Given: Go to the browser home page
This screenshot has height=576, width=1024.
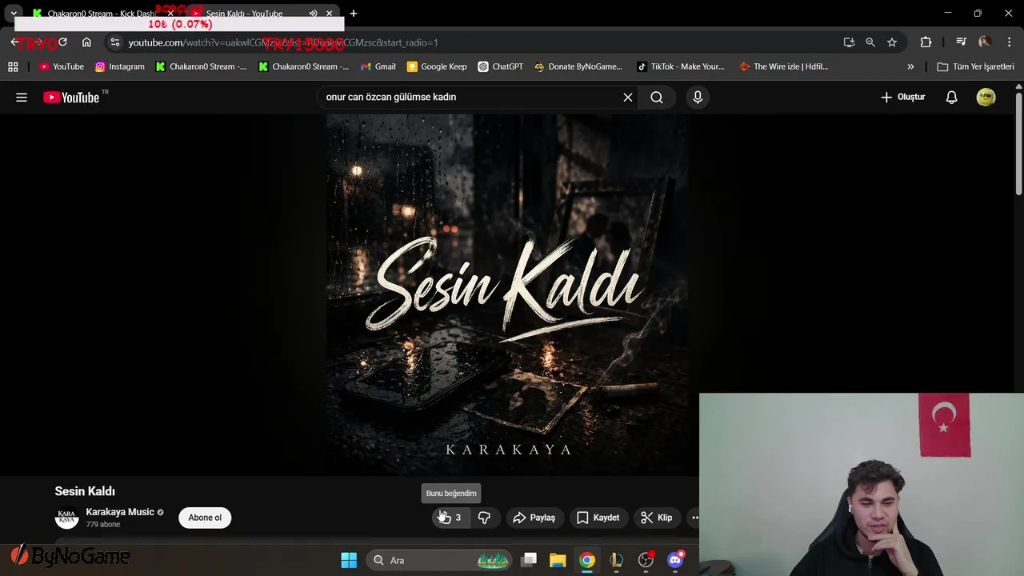Looking at the screenshot, I should 86,42.
